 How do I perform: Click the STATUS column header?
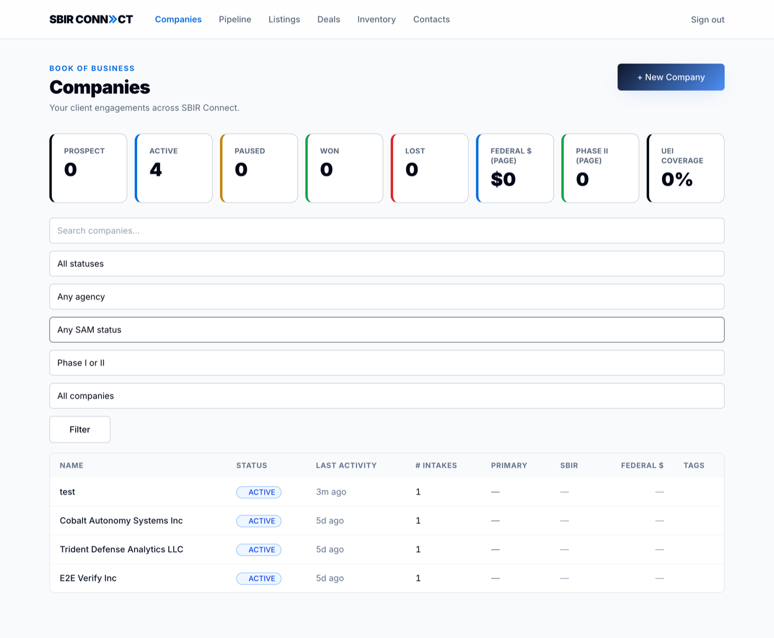pos(252,465)
